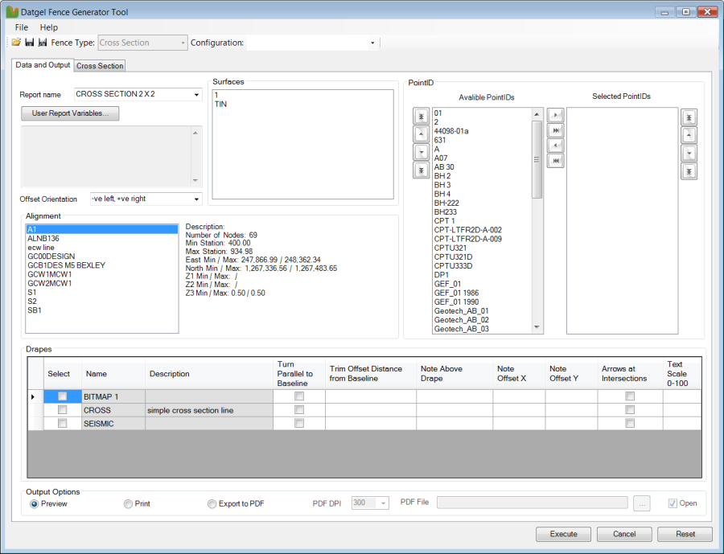Image resolution: width=724 pixels, height=554 pixels.
Task: Add all PointIDs to Selected list
Action: 555,131
